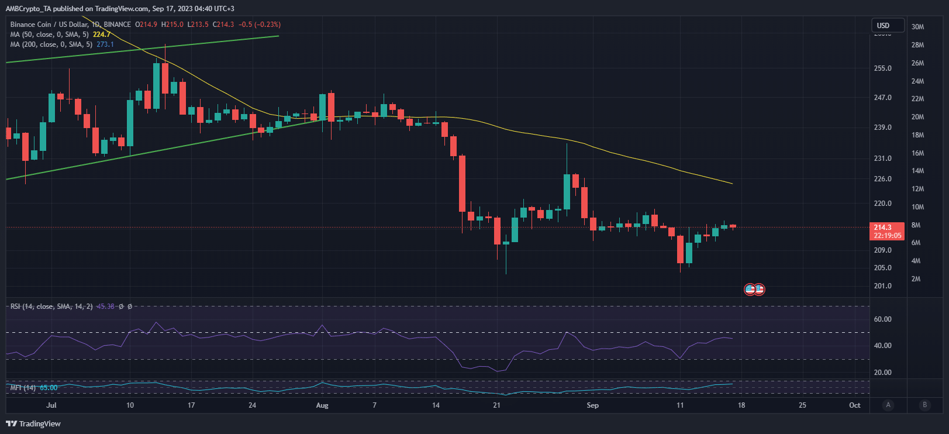Click the right US flag economic event icon
949x434 pixels.
point(759,289)
